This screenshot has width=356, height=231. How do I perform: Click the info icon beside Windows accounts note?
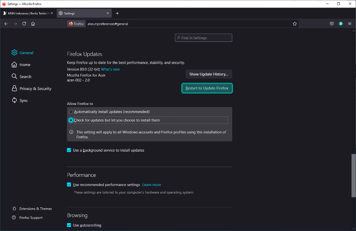pos(71,132)
